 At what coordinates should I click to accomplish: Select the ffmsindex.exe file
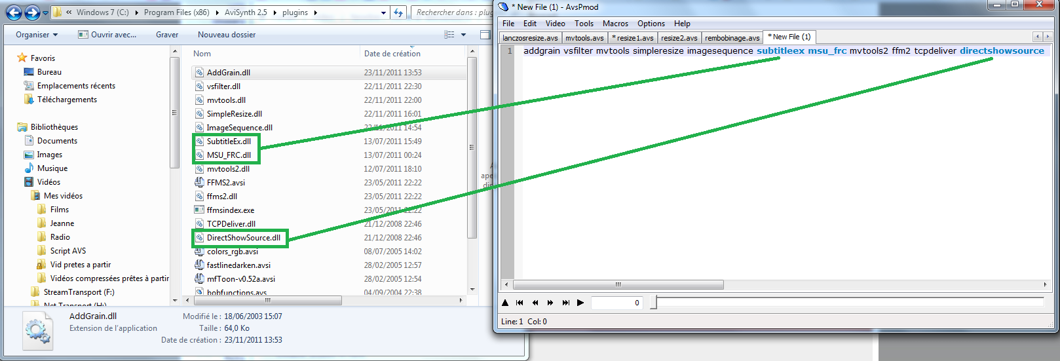[x=230, y=210]
